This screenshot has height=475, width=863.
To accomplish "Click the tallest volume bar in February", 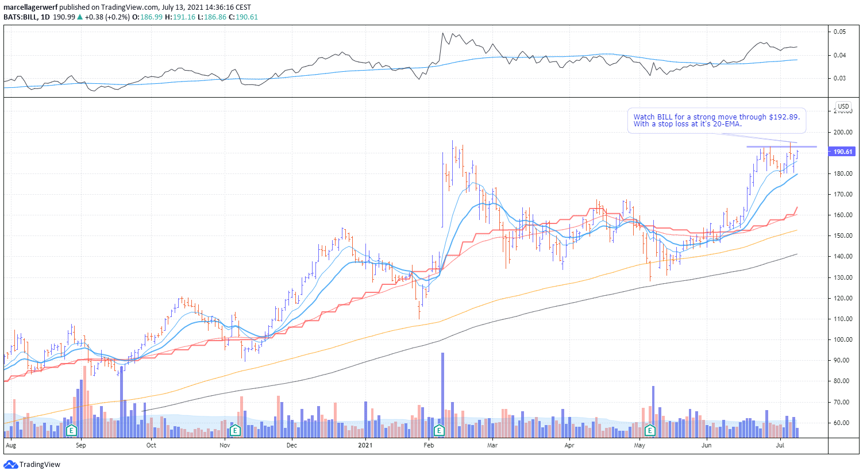I will pyautogui.click(x=442, y=395).
